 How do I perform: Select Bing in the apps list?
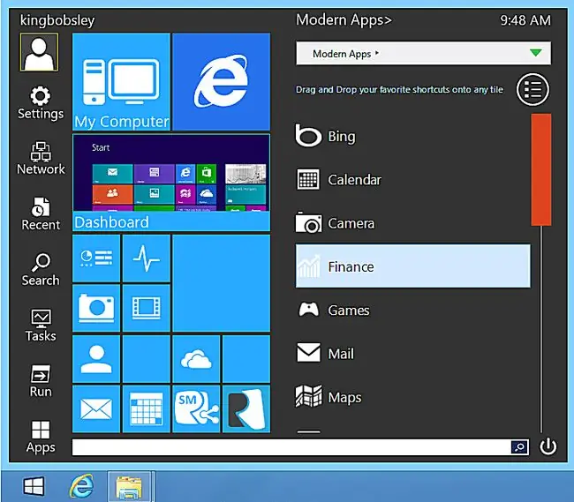(412, 136)
